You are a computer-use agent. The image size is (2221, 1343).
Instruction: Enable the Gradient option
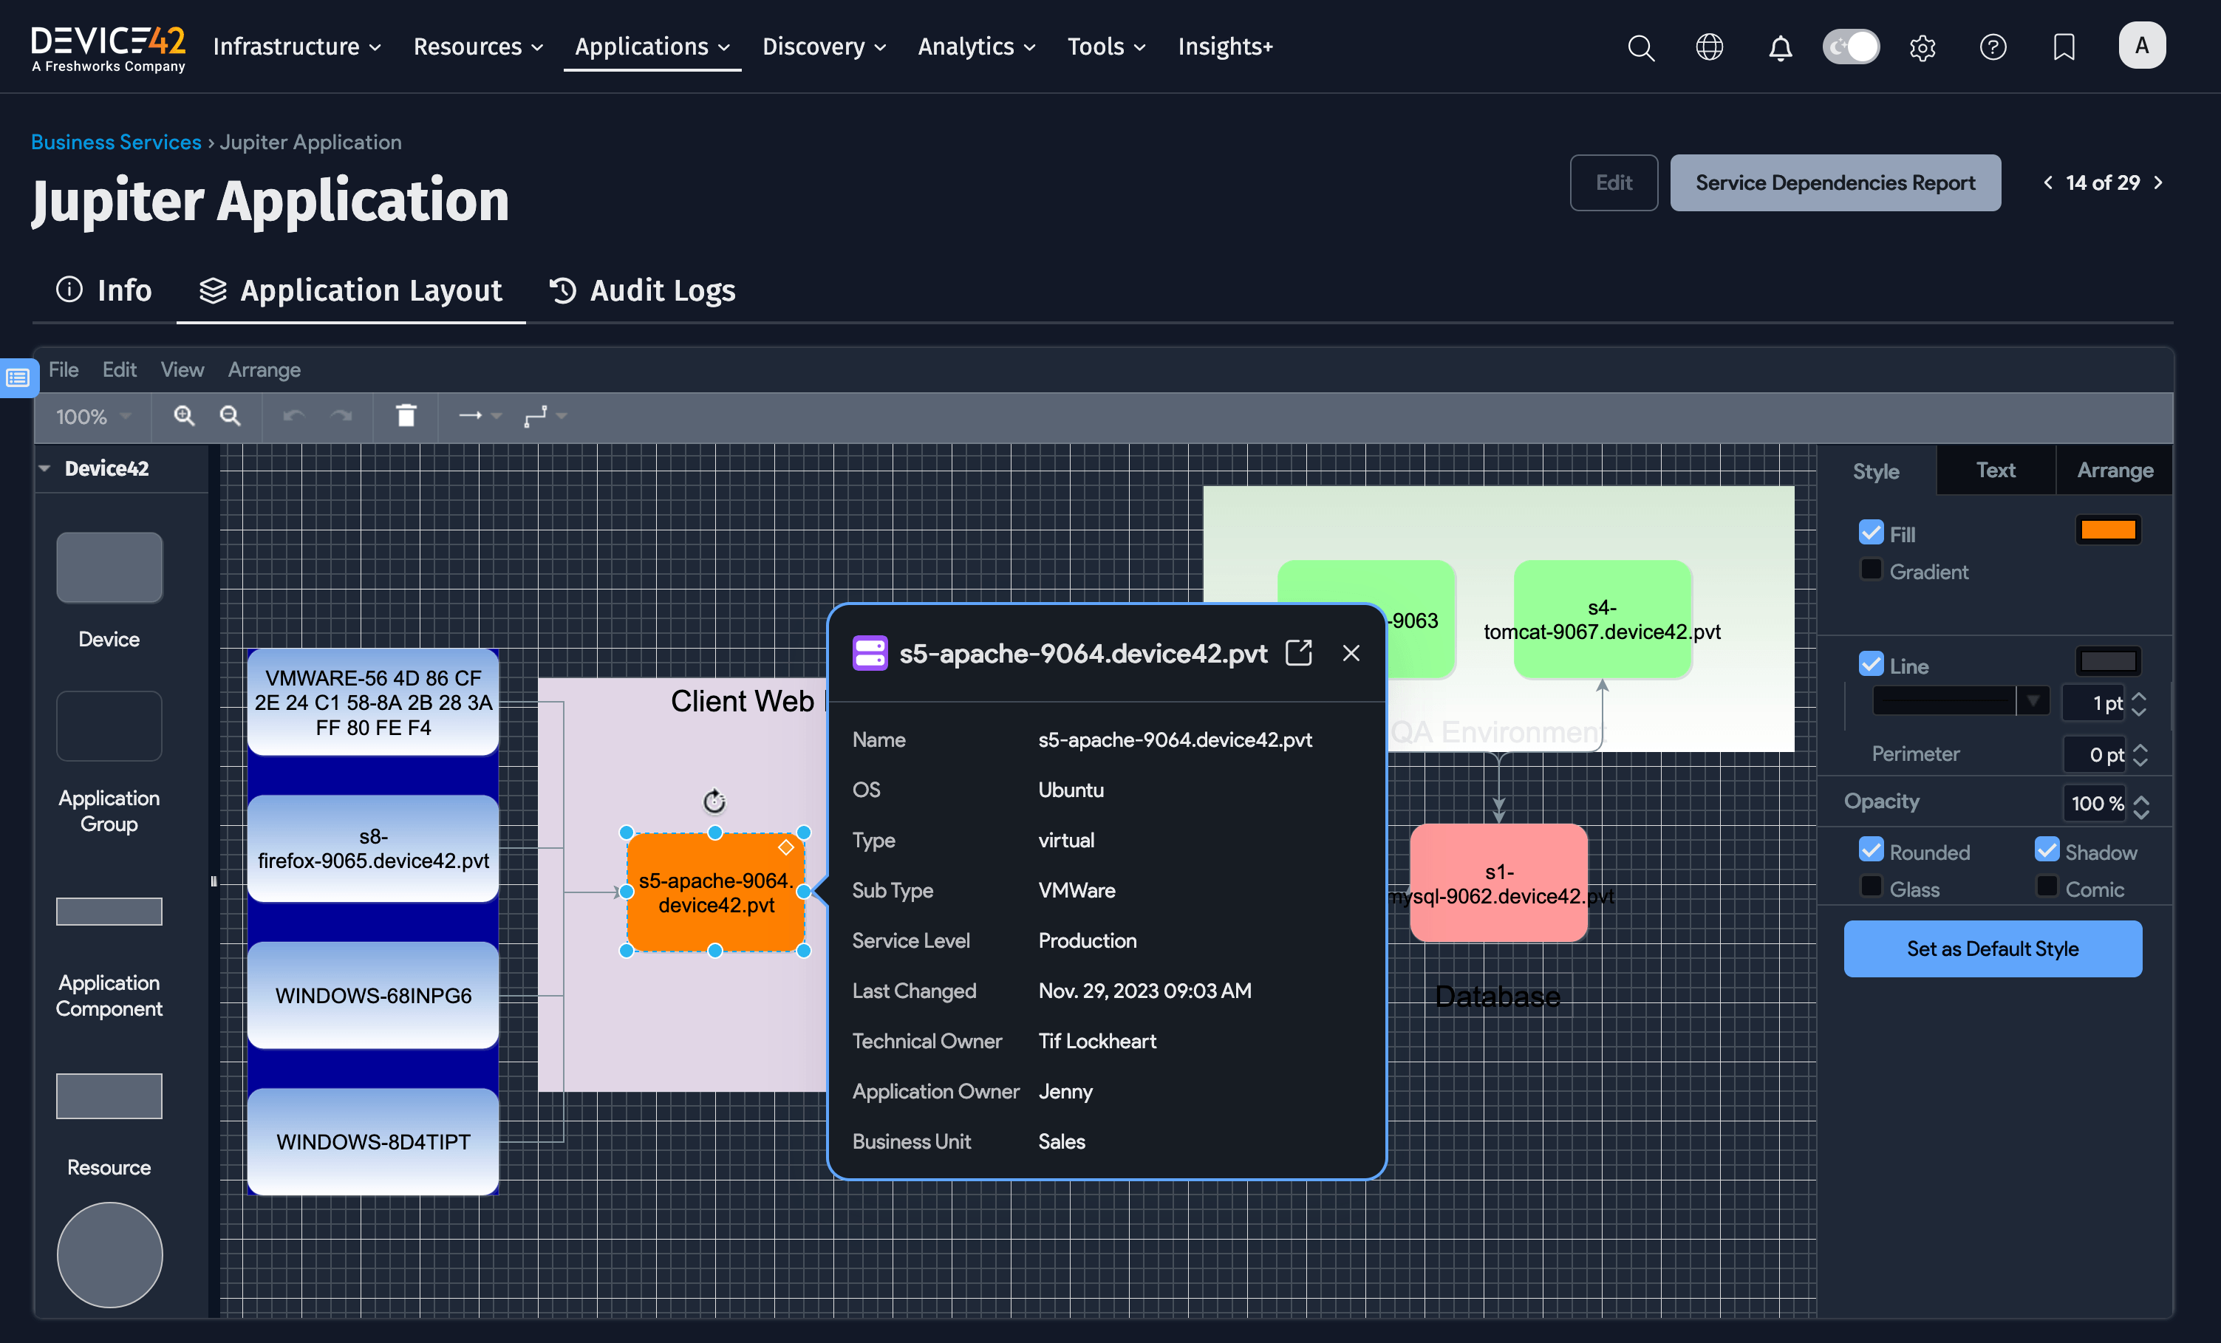coord(1872,570)
